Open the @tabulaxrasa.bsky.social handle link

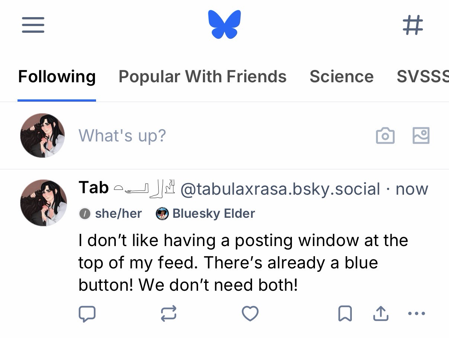click(x=280, y=189)
